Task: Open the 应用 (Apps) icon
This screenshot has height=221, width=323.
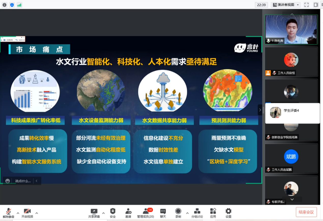Action: (213, 213)
